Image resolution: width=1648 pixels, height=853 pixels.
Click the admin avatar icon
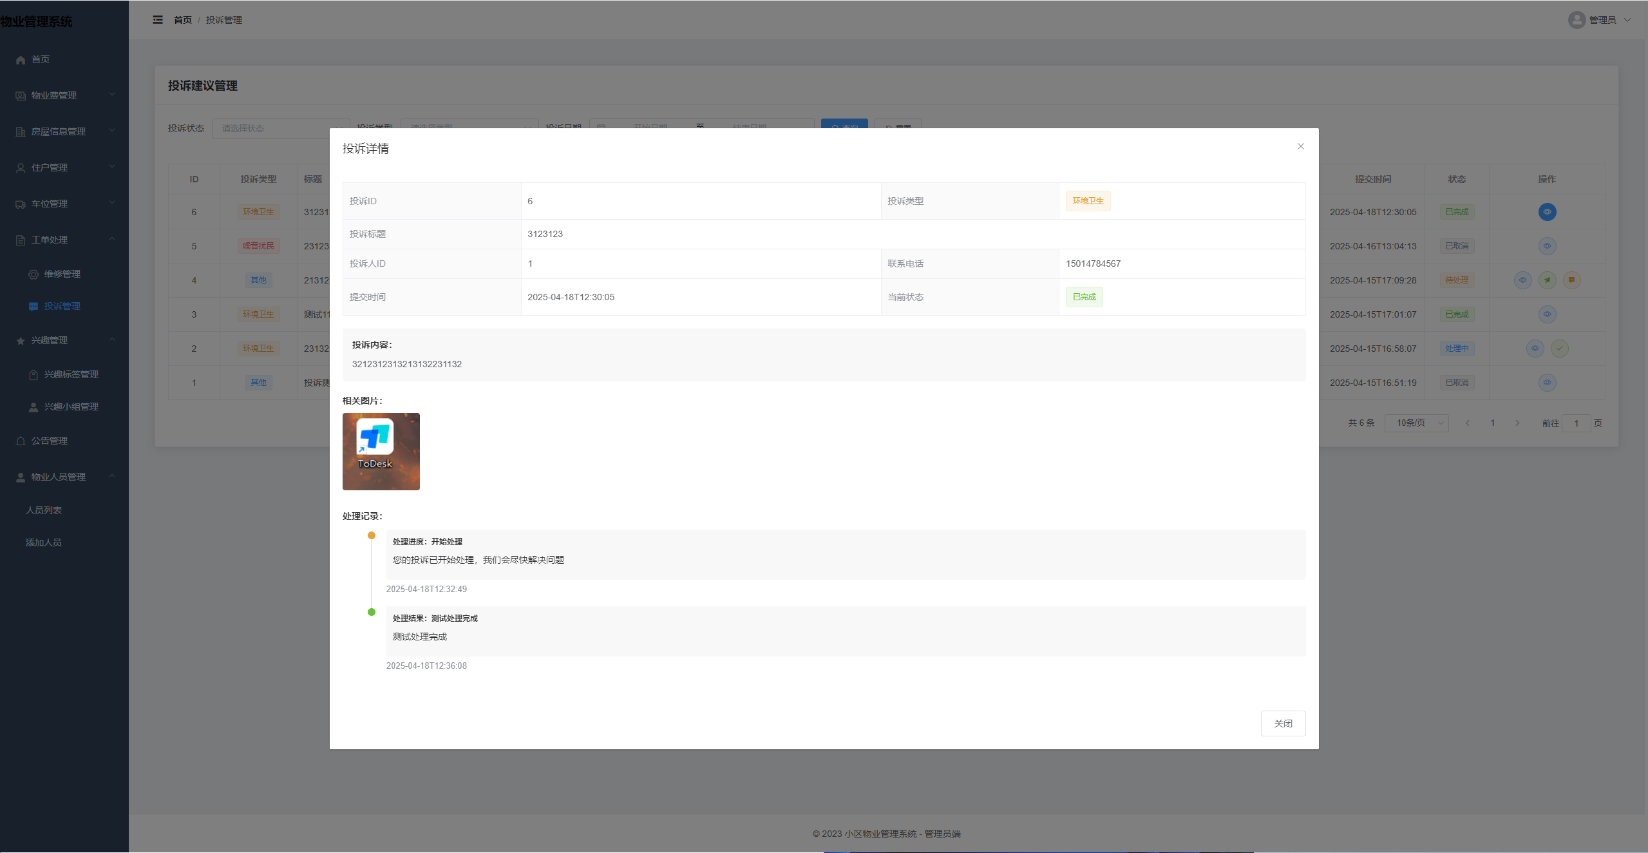click(x=1577, y=20)
